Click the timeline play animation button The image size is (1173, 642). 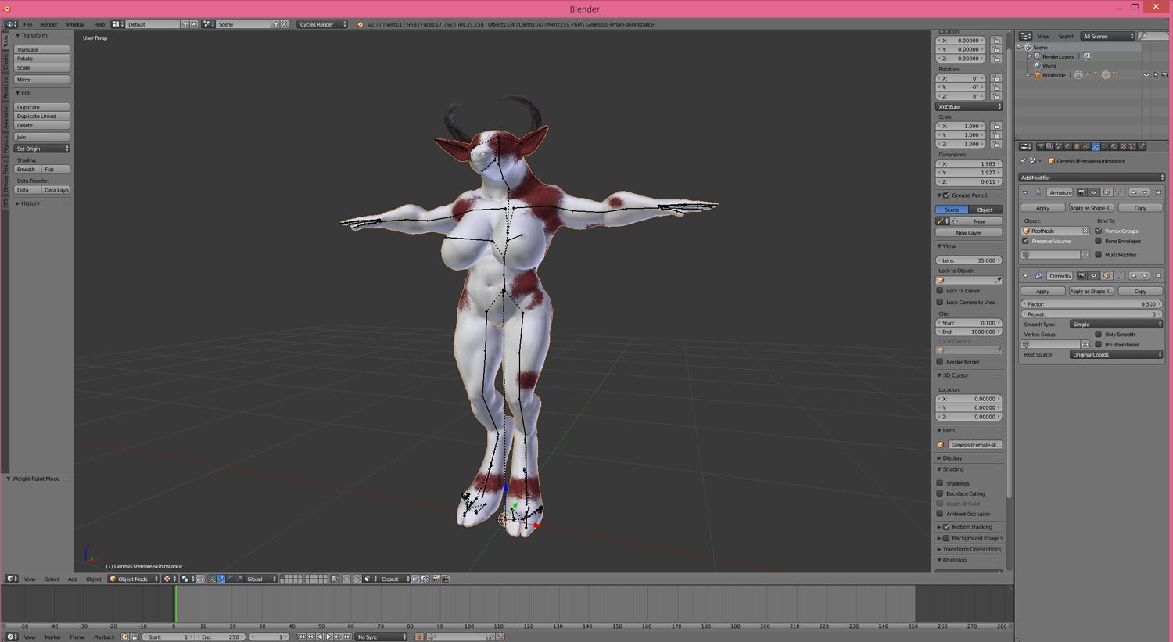[329, 637]
